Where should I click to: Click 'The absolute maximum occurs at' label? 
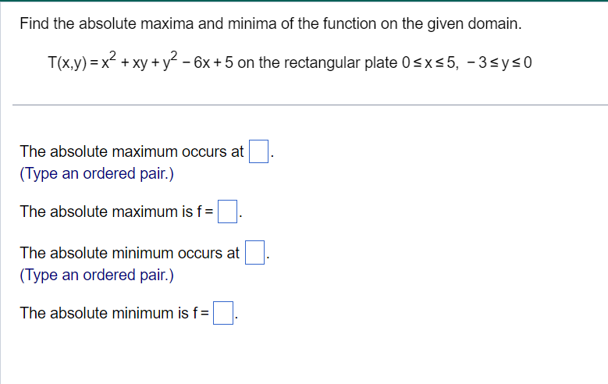point(131,151)
